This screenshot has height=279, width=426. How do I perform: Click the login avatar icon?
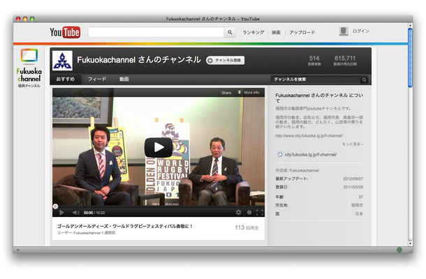[344, 31]
